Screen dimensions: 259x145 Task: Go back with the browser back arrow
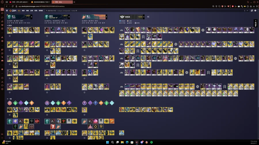coord(7,6)
